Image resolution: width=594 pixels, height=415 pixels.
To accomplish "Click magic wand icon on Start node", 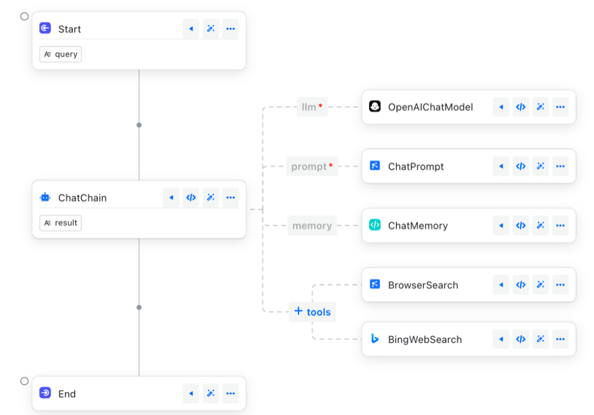I will pyautogui.click(x=211, y=29).
